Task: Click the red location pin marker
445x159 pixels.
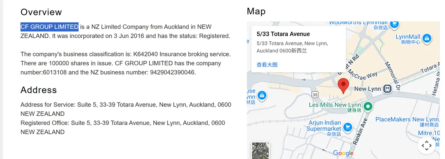Action: [343, 86]
